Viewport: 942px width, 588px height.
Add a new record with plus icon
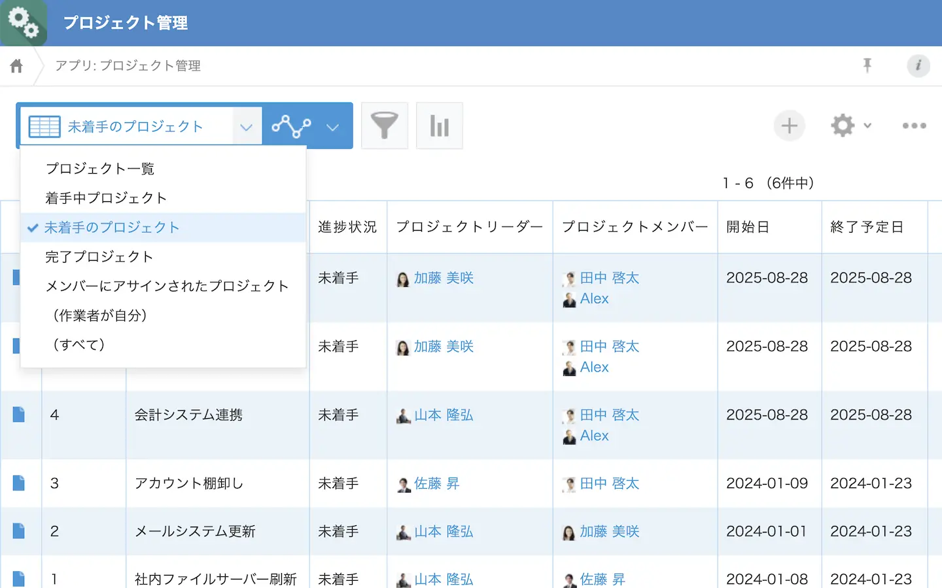[789, 125]
